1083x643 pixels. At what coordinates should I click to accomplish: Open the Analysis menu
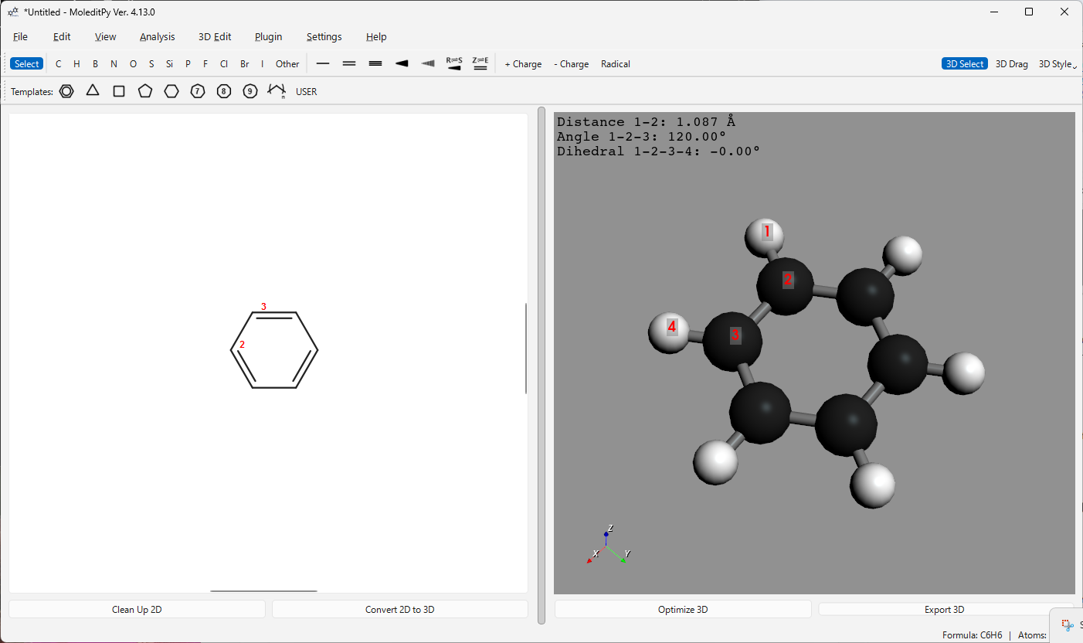[x=158, y=36]
